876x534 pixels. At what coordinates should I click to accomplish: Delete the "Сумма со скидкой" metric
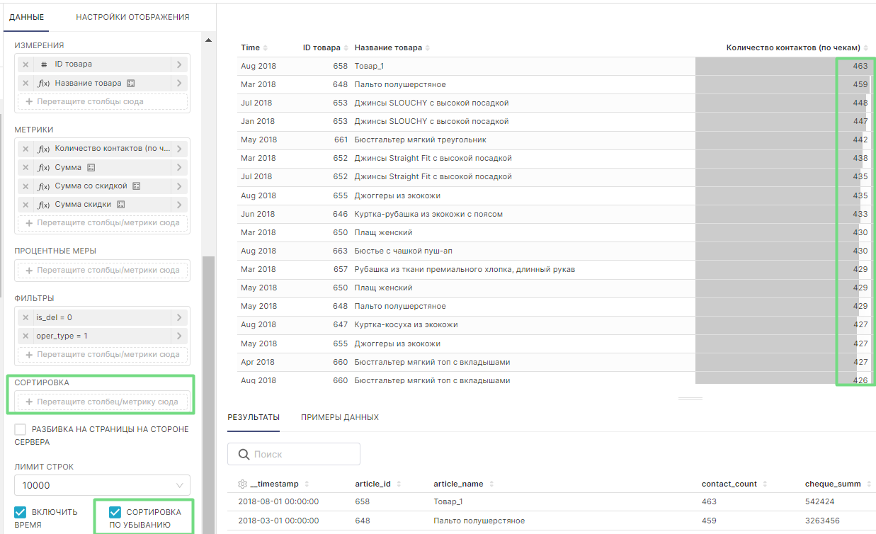(25, 186)
